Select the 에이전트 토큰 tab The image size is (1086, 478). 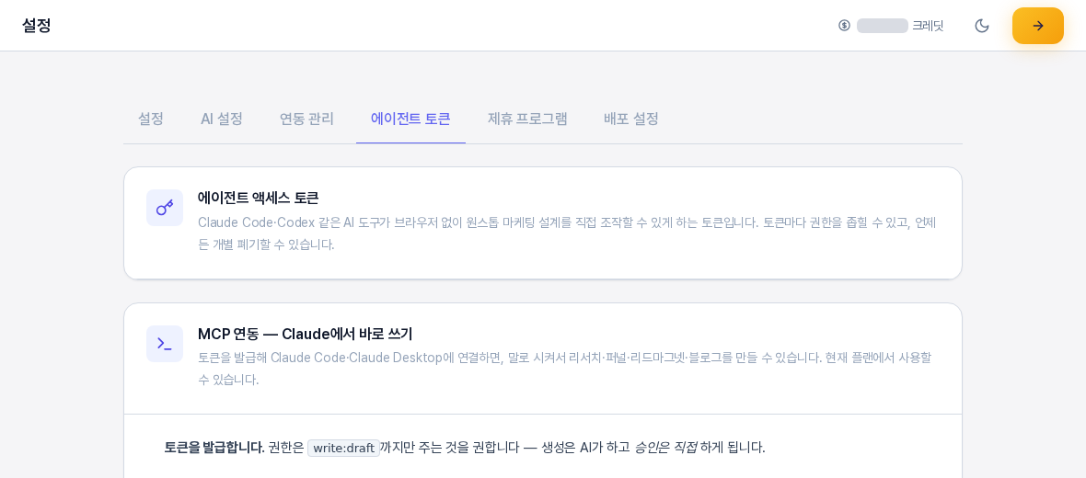(410, 119)
